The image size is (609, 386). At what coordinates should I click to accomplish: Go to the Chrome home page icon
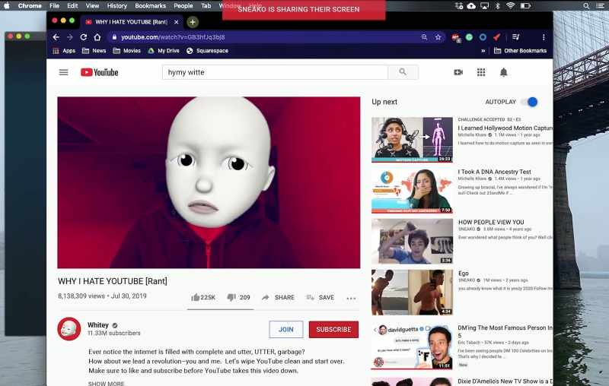coord(97,37)
